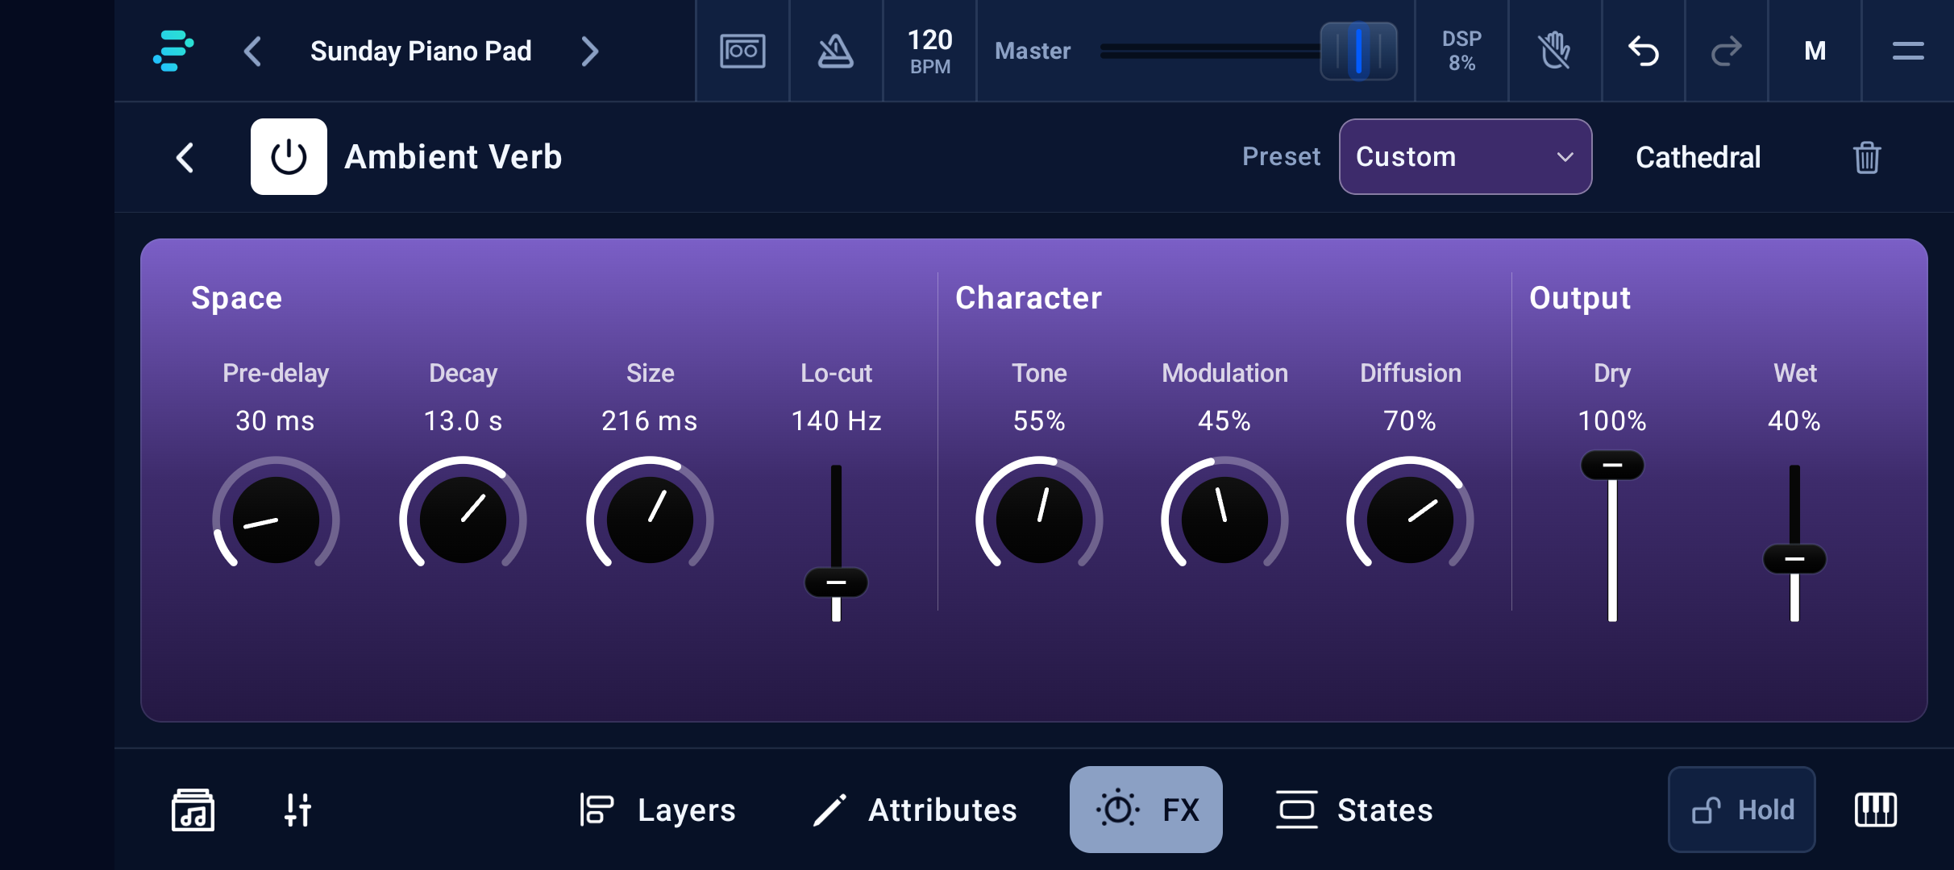Switch to the Layers tab
The height and width of the screenshot is (870, 1954).
pos(656,810)
